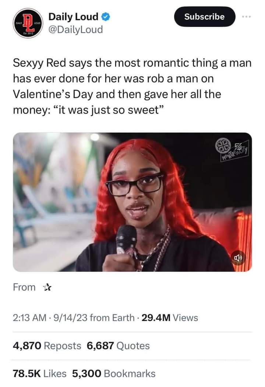Open the Daily Loud profile avatar
This screenshot has height=387, width=265.
(28, 23)
